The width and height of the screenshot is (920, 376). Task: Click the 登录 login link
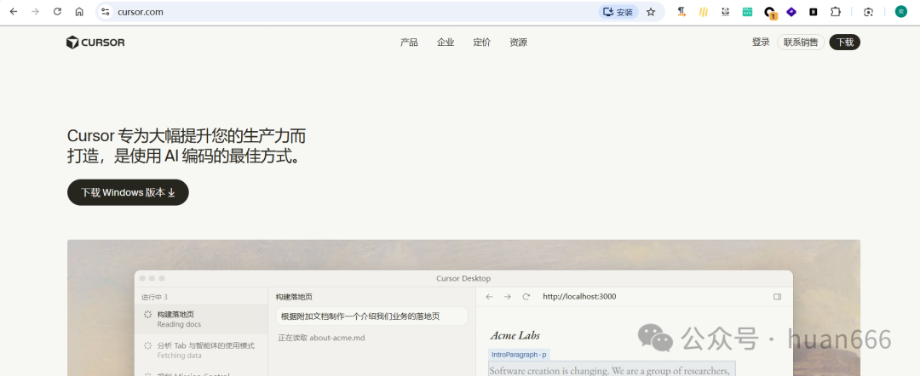coord(761,43)
